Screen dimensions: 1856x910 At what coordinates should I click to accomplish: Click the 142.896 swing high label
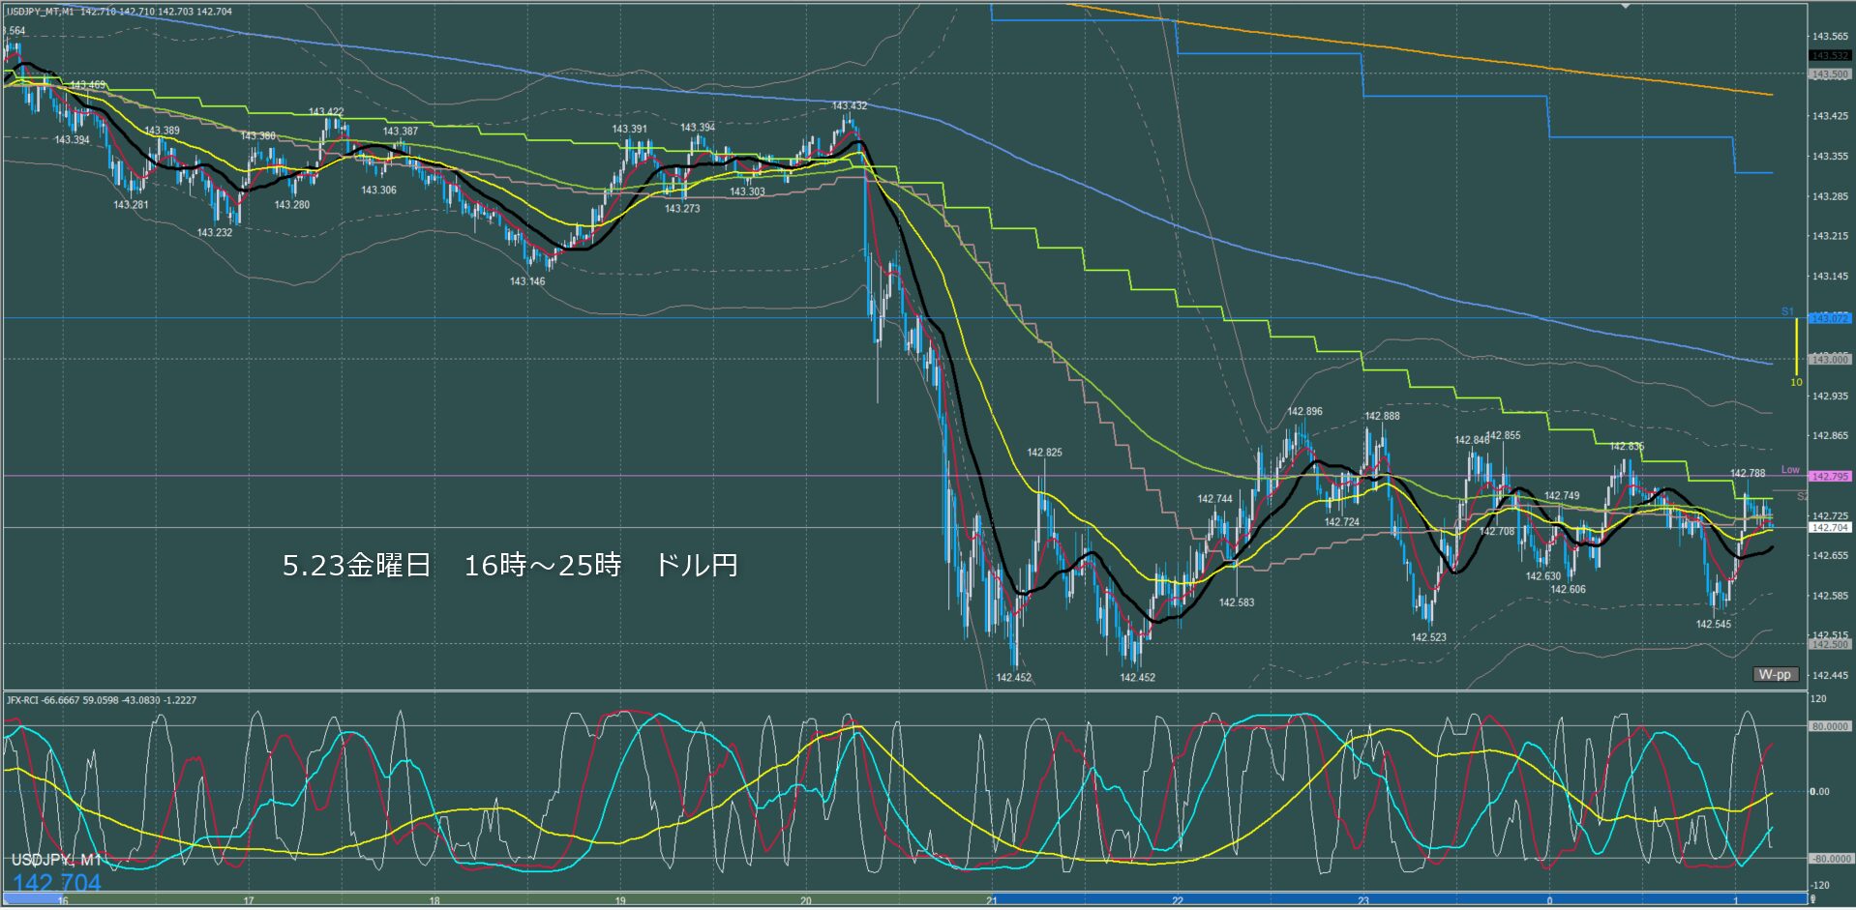pyautogui.click(x=1304, y=412)
